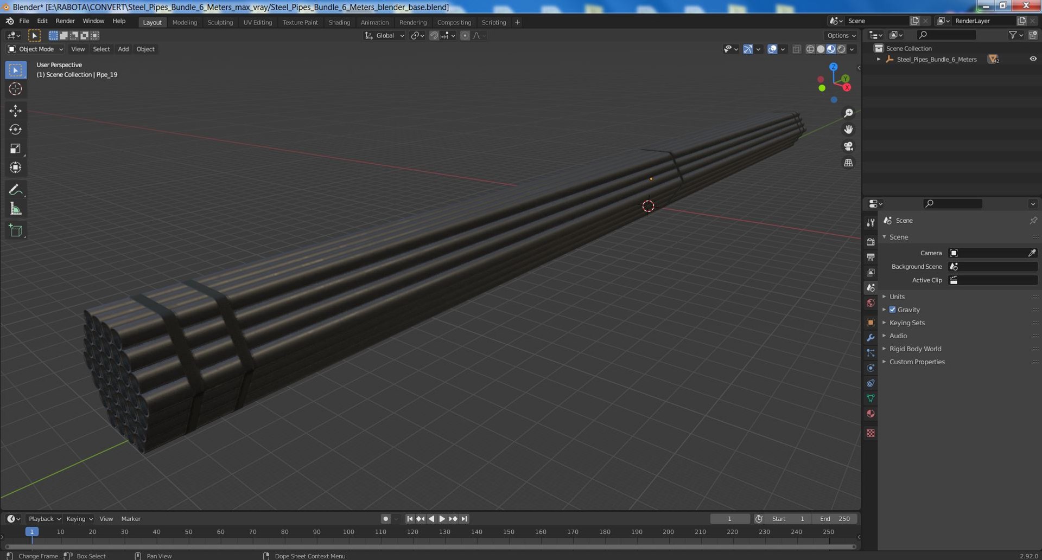The height and width of the screenshot is (560, 1042).
Task: Select the Rotate tool
Action: point(15,130)
